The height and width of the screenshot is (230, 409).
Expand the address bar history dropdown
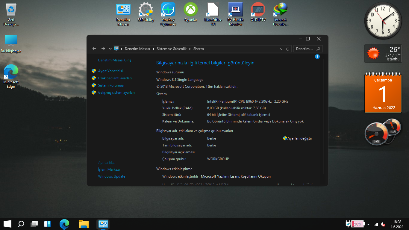tap(281, 49)
